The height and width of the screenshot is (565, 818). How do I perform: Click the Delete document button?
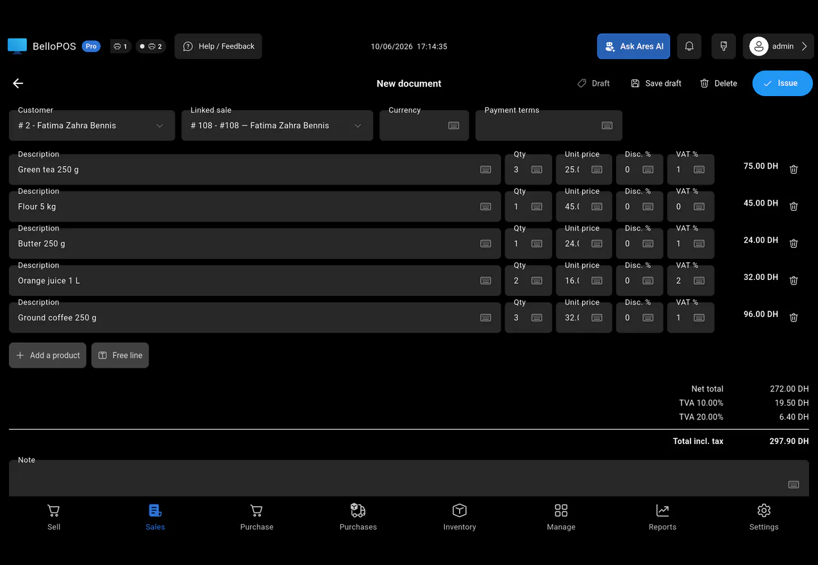[x=718, y=83]
